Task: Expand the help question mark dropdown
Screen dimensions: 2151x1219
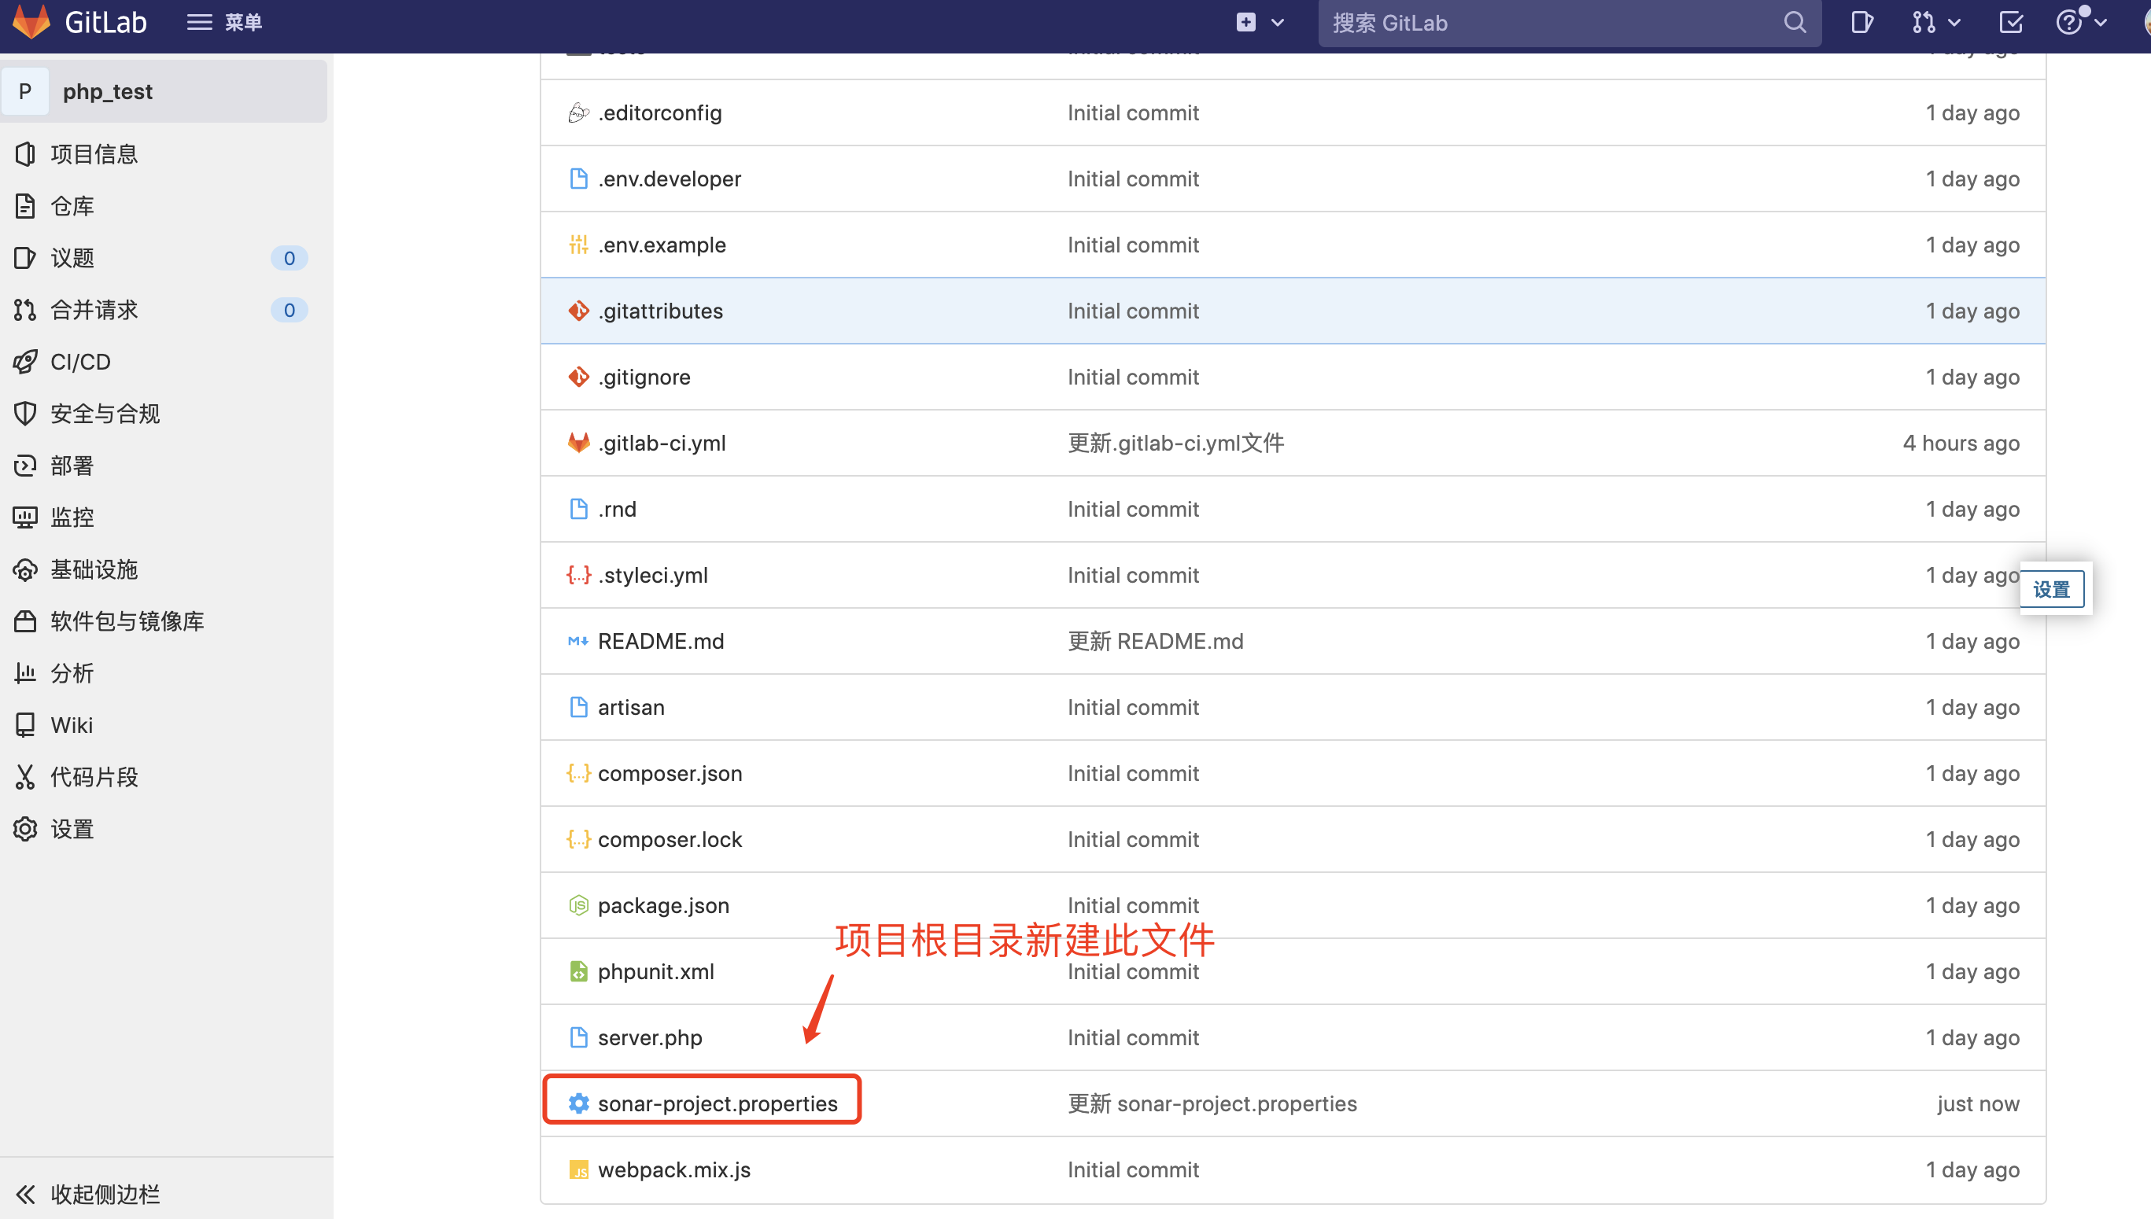Action: 2081,23
